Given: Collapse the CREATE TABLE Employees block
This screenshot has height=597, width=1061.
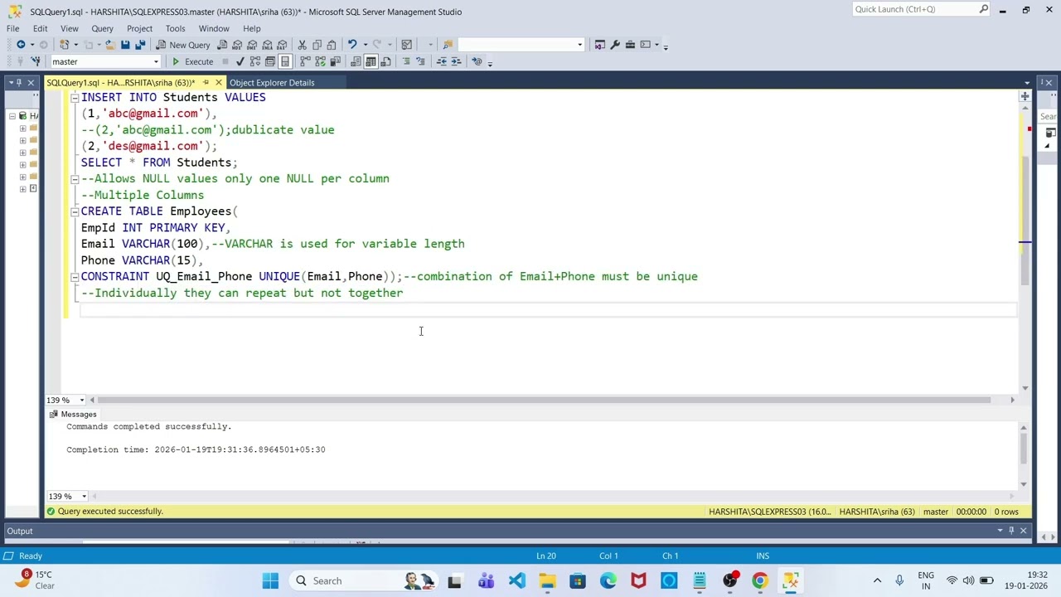Looking at the screenshot, I should (x=74, y=211).
